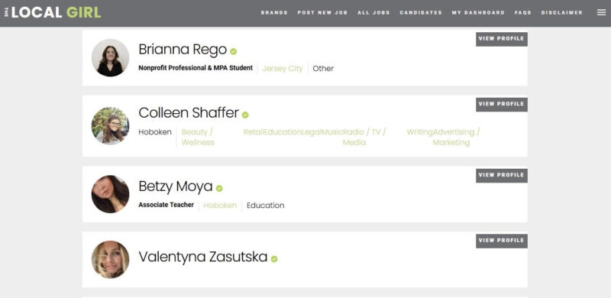Click the Retail category link
Screen dimensions: 611x298
254,132
